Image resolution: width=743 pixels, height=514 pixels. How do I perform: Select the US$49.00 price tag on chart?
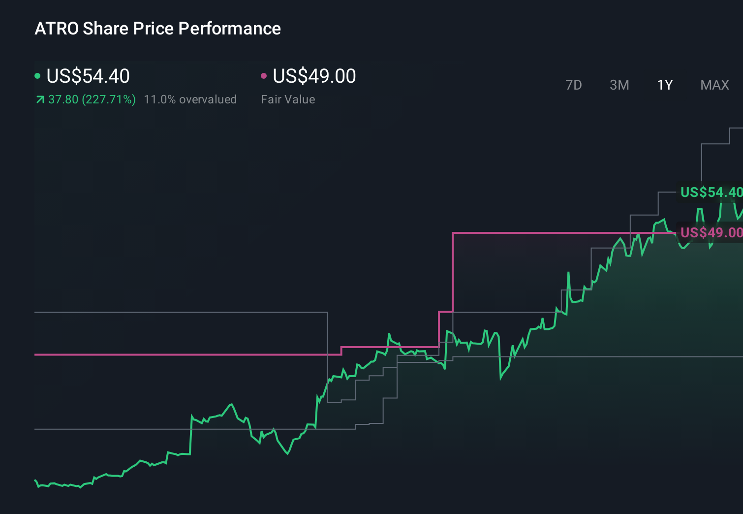click(x=712, y=232)
